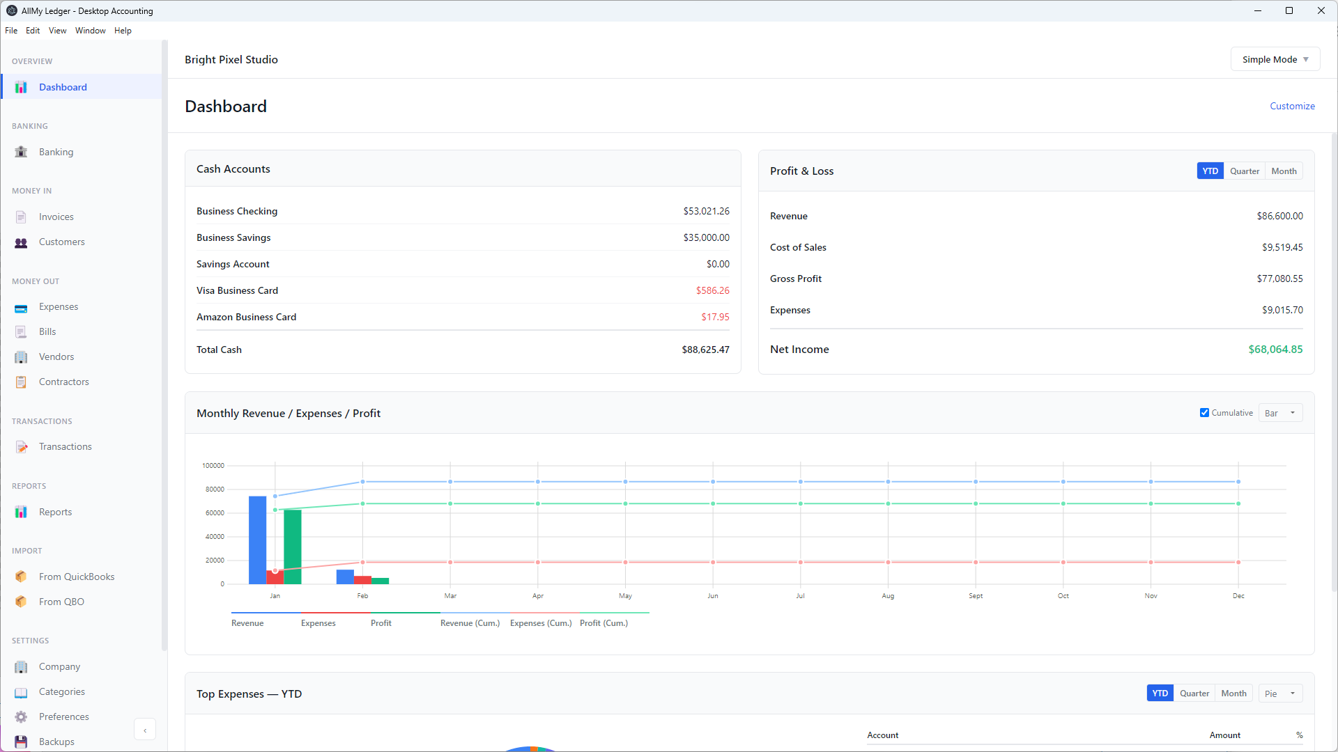This screenshot has height=752, width=1338.
Task: Switch Profit & Loss to Quarter view
Action: coord(1245,171)
